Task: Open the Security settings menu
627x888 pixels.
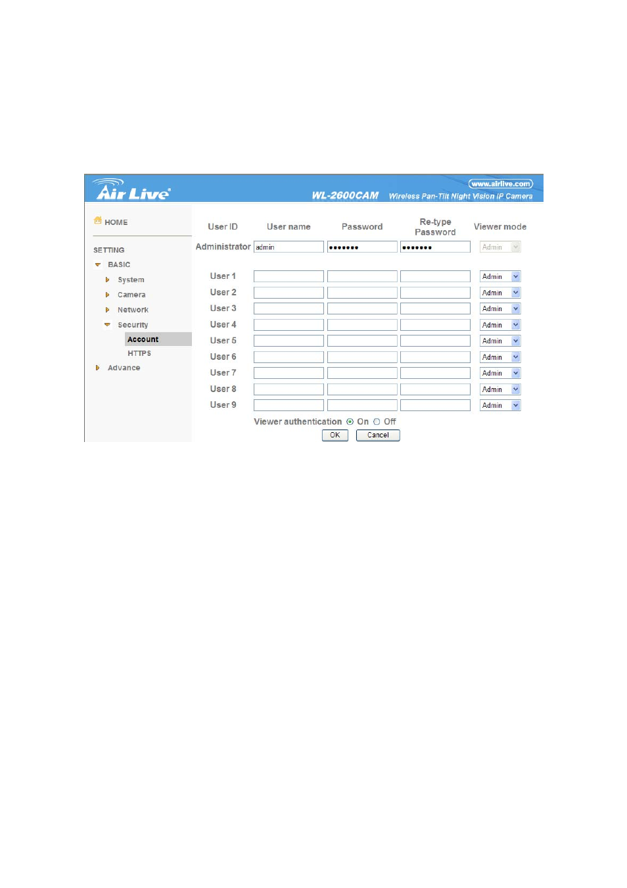Action: click(x=133, y=325)
